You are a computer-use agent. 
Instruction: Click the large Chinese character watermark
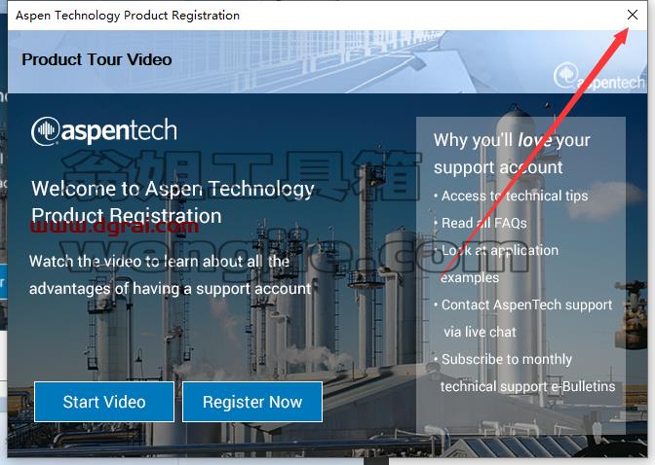click(243, 175)
